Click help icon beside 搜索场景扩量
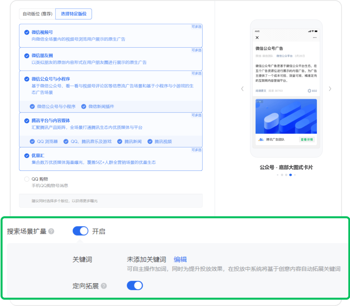Screen dimensions: 350x306 click(x=51, y=231)
